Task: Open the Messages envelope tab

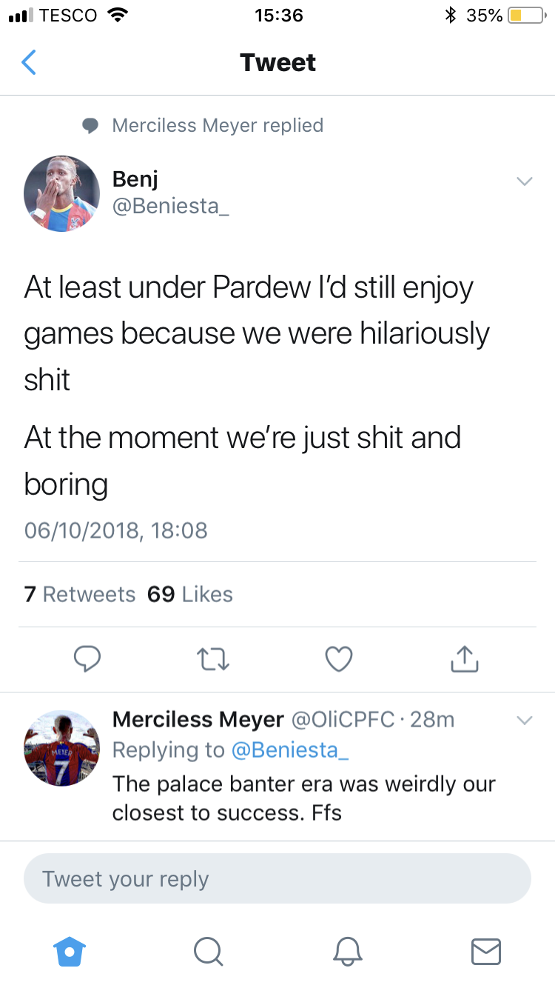Action: coord(486,951)
